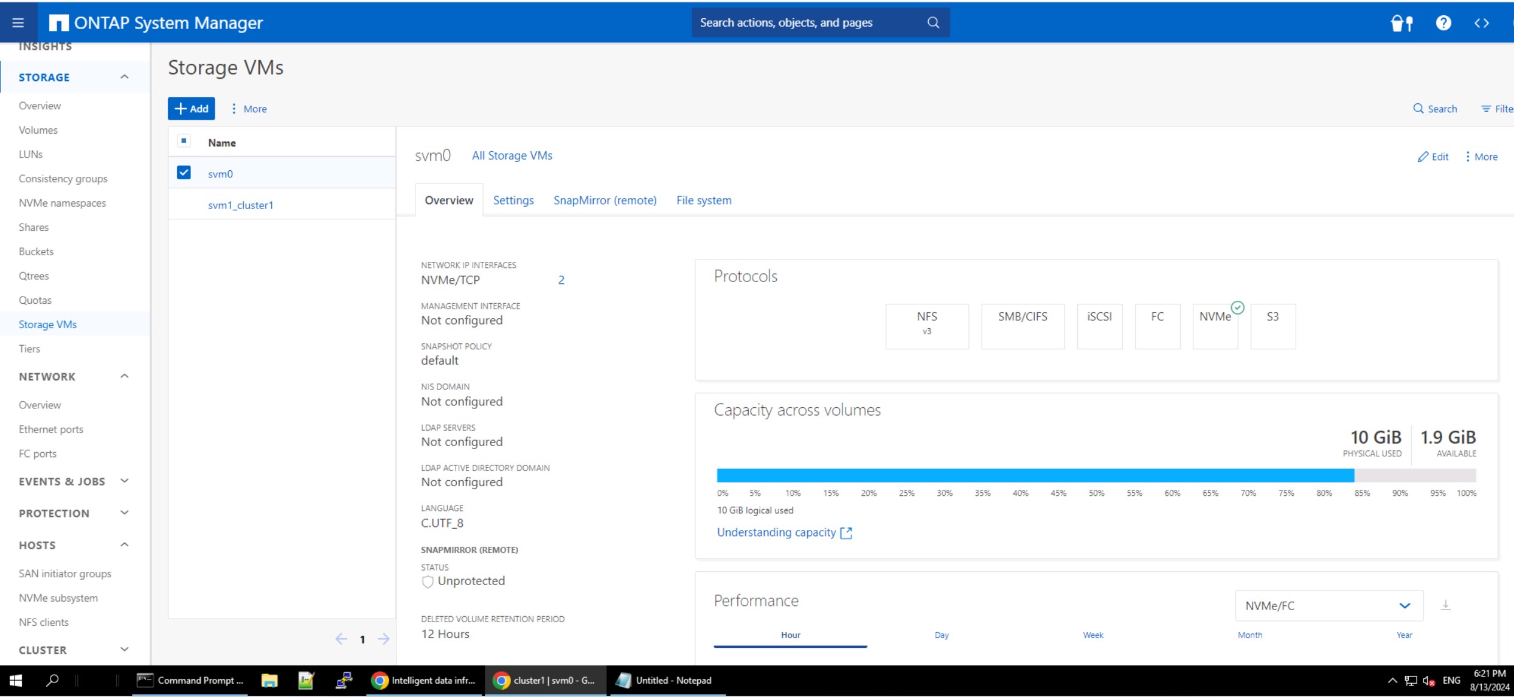1514x697 pixels.
Task: Click the Edit pencil for svm0
Action: pyautogui.click(x=1432, y=157)
